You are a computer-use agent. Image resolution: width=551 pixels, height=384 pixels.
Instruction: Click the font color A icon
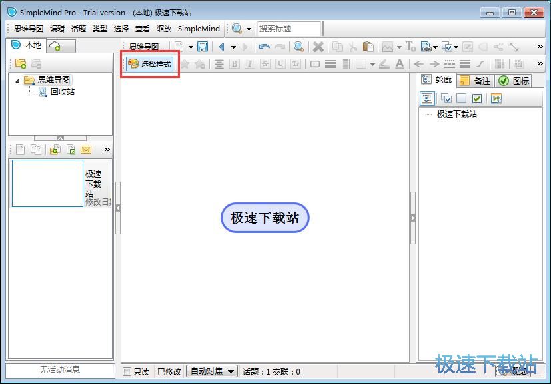click(x=400, y=64)
